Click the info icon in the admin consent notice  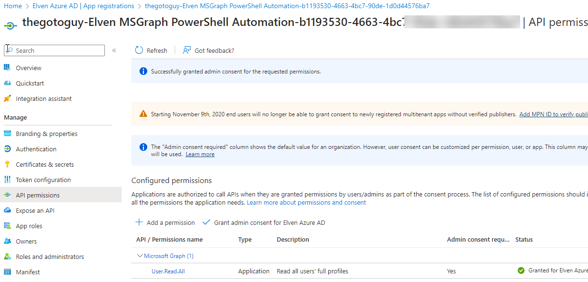(143, 147)
